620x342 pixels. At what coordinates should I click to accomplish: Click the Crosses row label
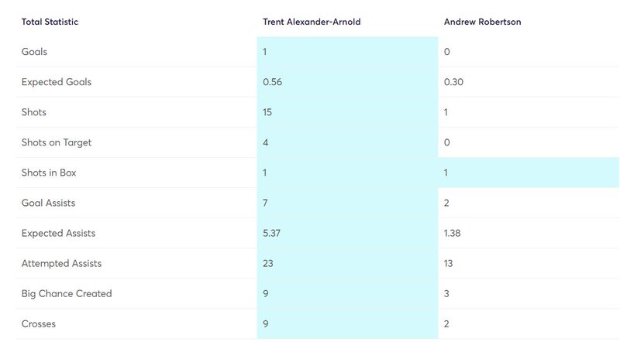39,324
